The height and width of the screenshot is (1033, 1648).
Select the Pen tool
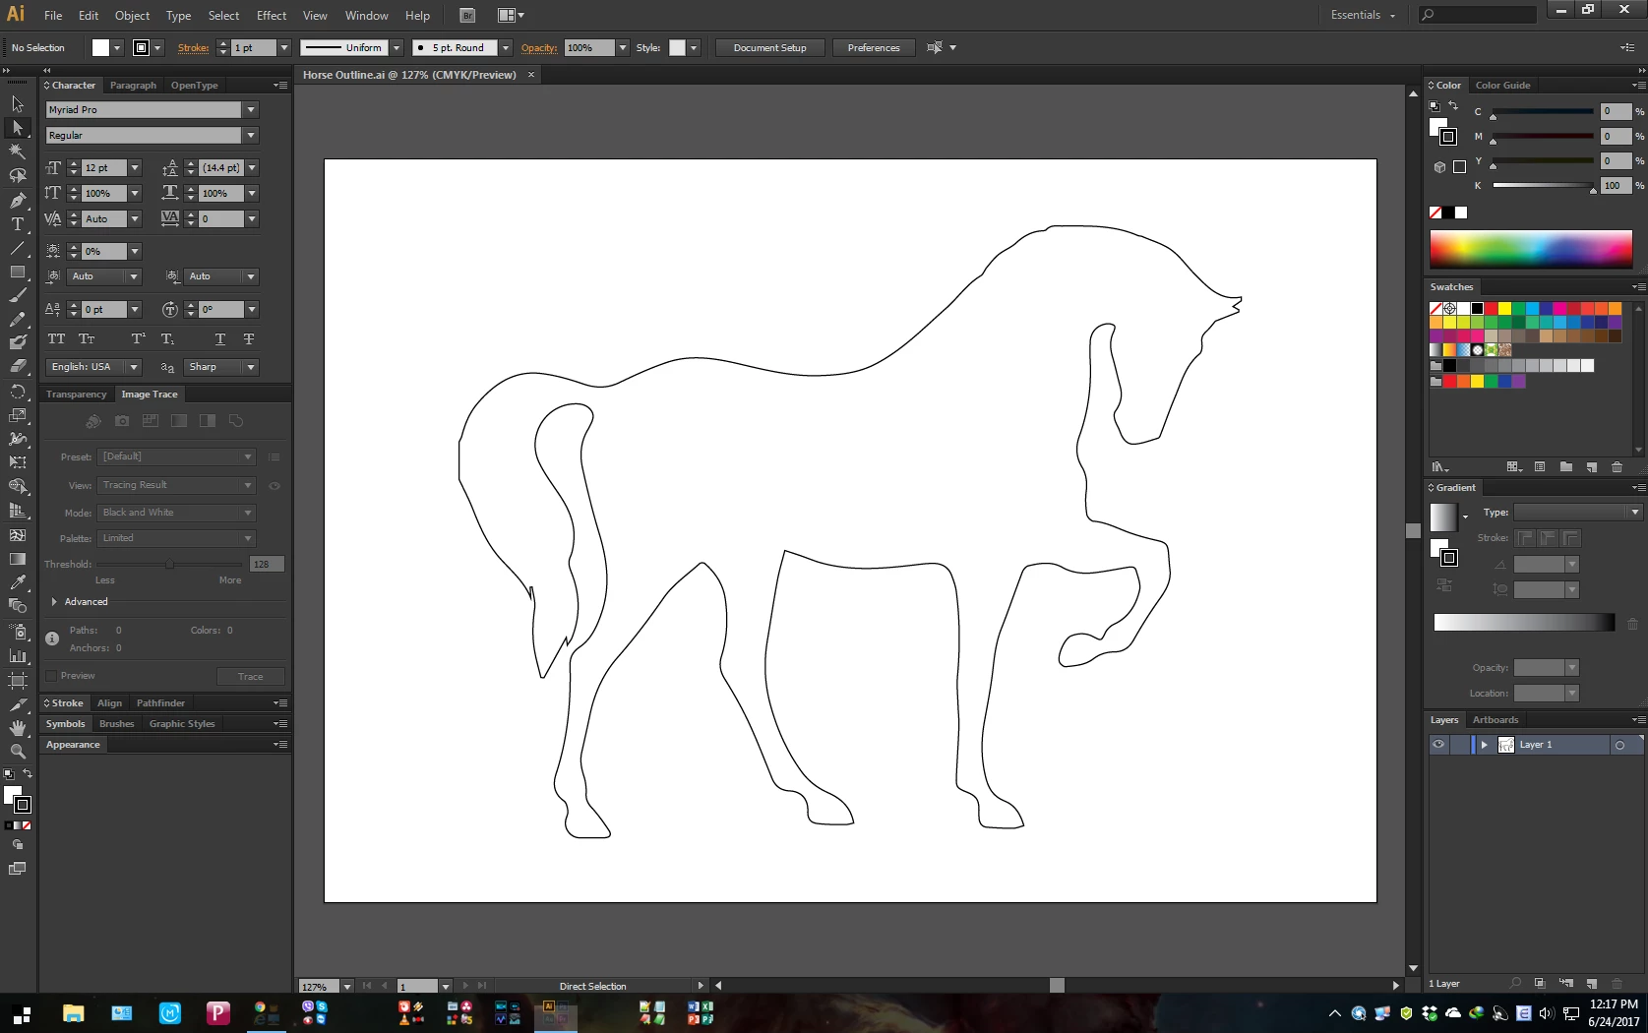click(x=17, y=201)
